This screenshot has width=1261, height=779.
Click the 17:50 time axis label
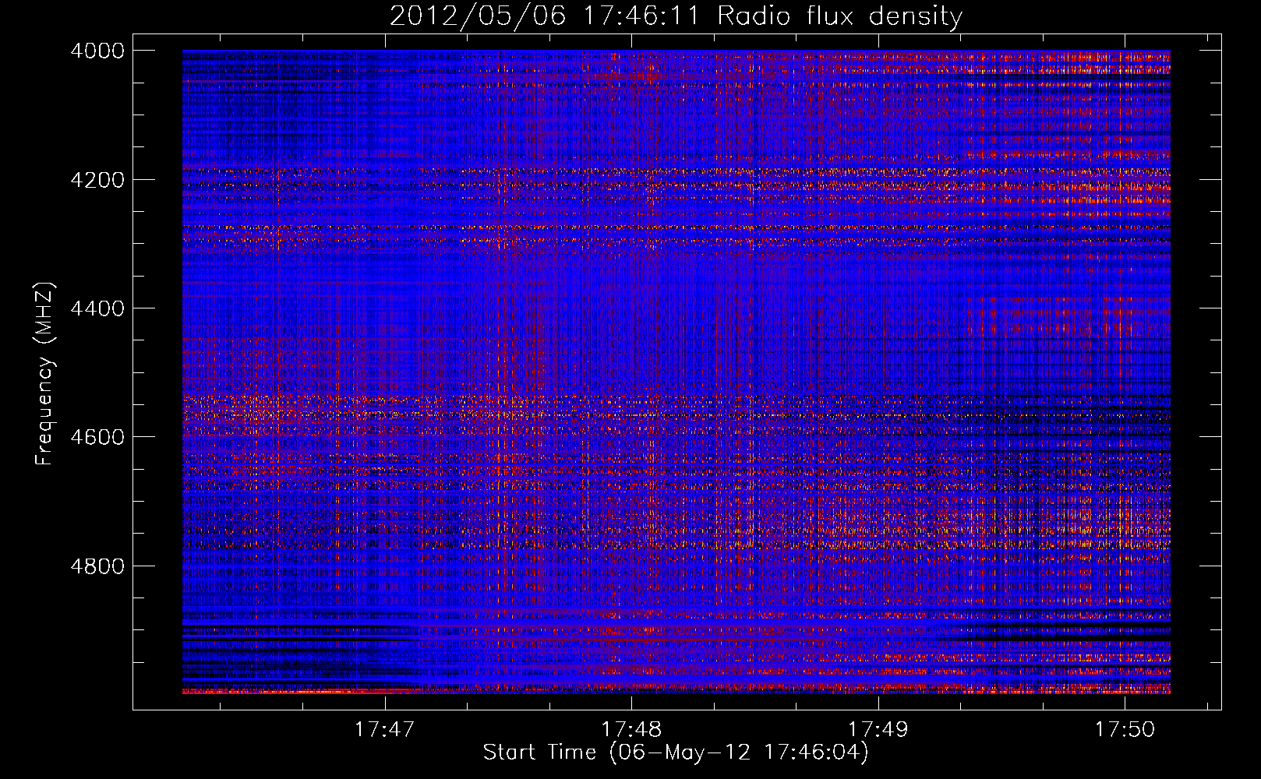coord(1125,729)
